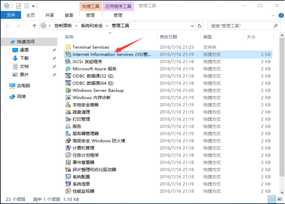Select the 任务计划程序 clock icon

(x=68, y=155)
